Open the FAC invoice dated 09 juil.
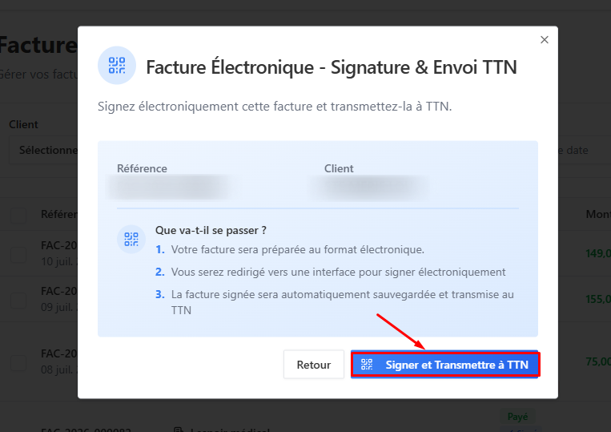 pos(59,291)
